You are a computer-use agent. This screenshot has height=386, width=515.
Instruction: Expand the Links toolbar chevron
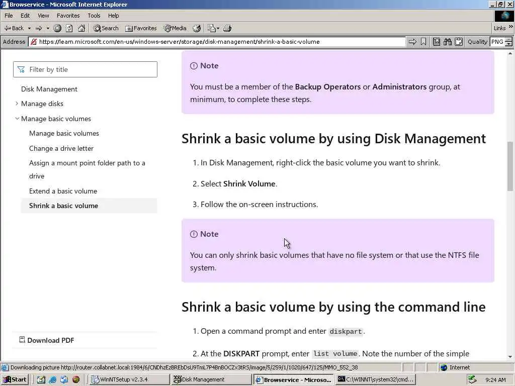pyautogui.click(x=511, y=27)
